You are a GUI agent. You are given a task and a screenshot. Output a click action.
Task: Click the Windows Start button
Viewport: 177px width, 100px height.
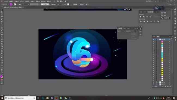pos(2,98)
